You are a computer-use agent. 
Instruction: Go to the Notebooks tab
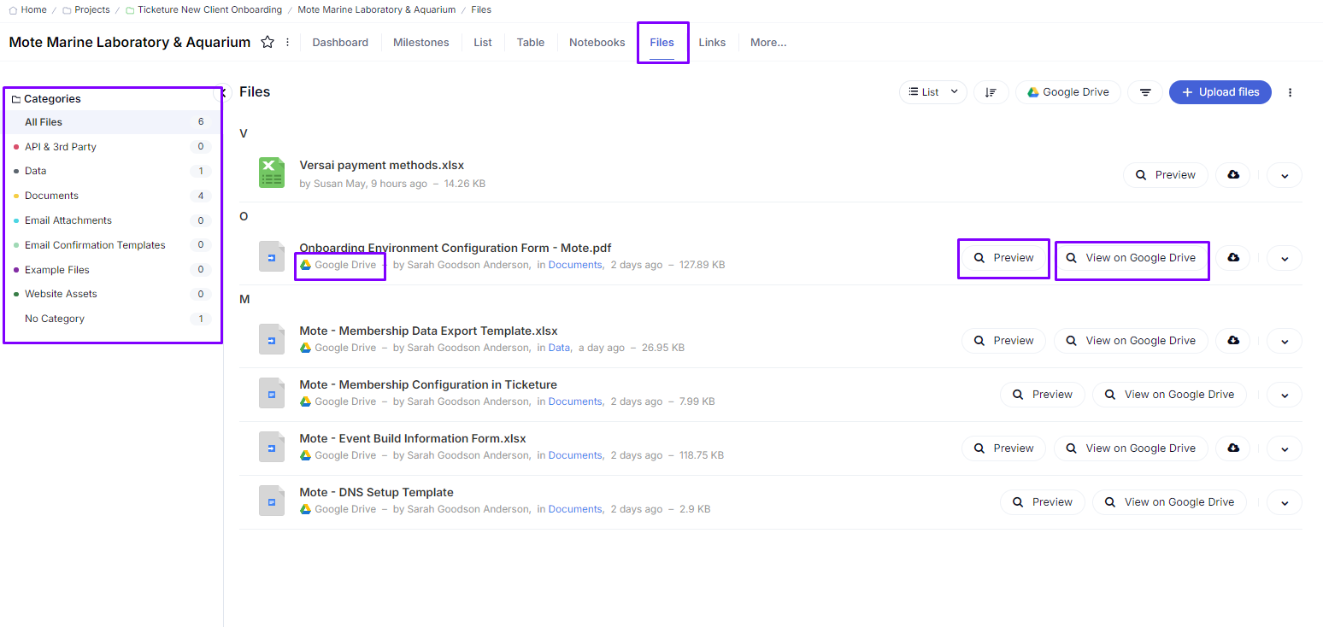pyautogui.click(x=597, y=43)
